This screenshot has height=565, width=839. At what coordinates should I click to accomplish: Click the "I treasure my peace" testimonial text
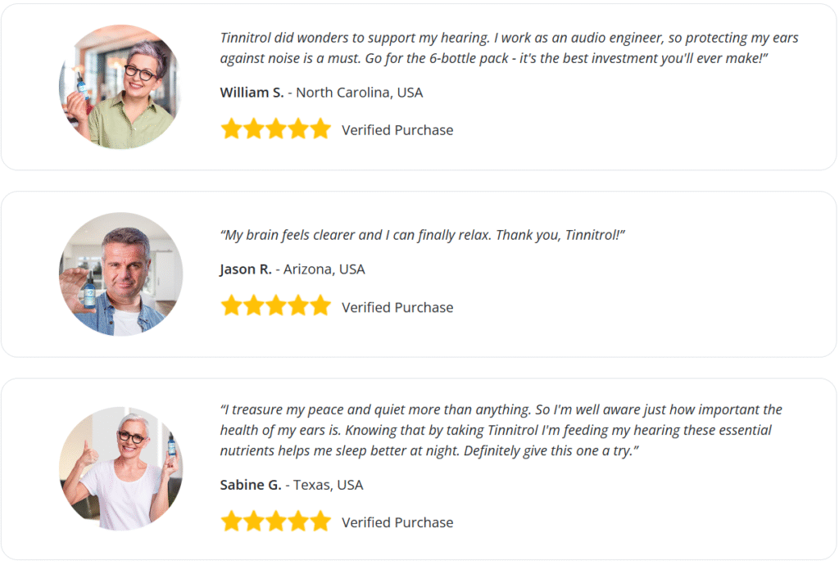501,430
